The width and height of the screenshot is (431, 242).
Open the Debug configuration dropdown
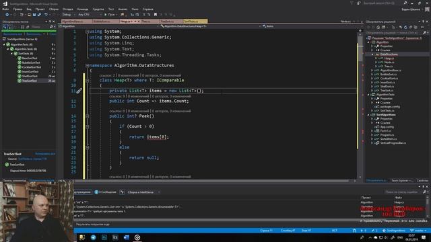pos(68,15)
